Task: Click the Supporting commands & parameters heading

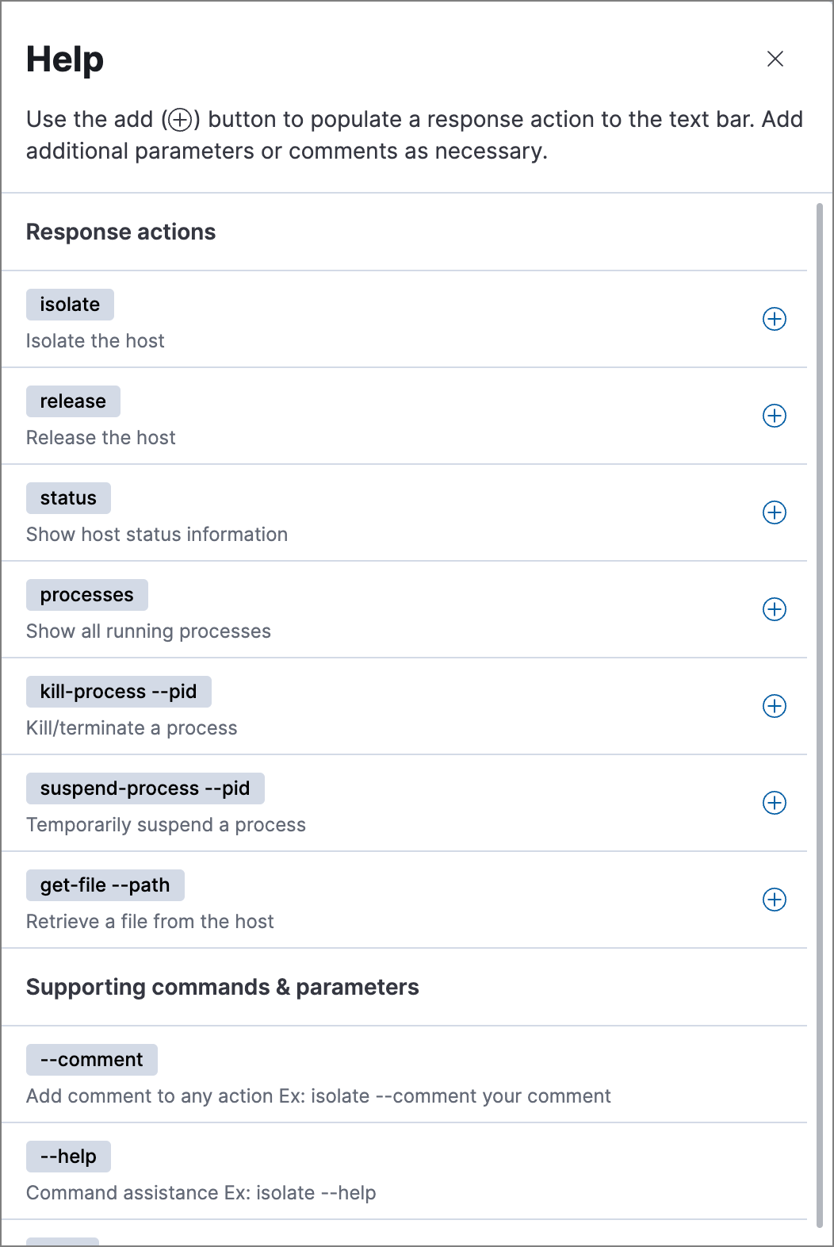Action: [223, 987]
